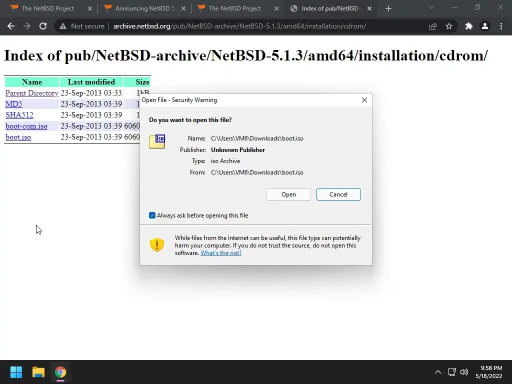Click the file path after Name: in dialog
Image resolution: width=512 pixels, height=384 pixels.
(x=257, y=138)
